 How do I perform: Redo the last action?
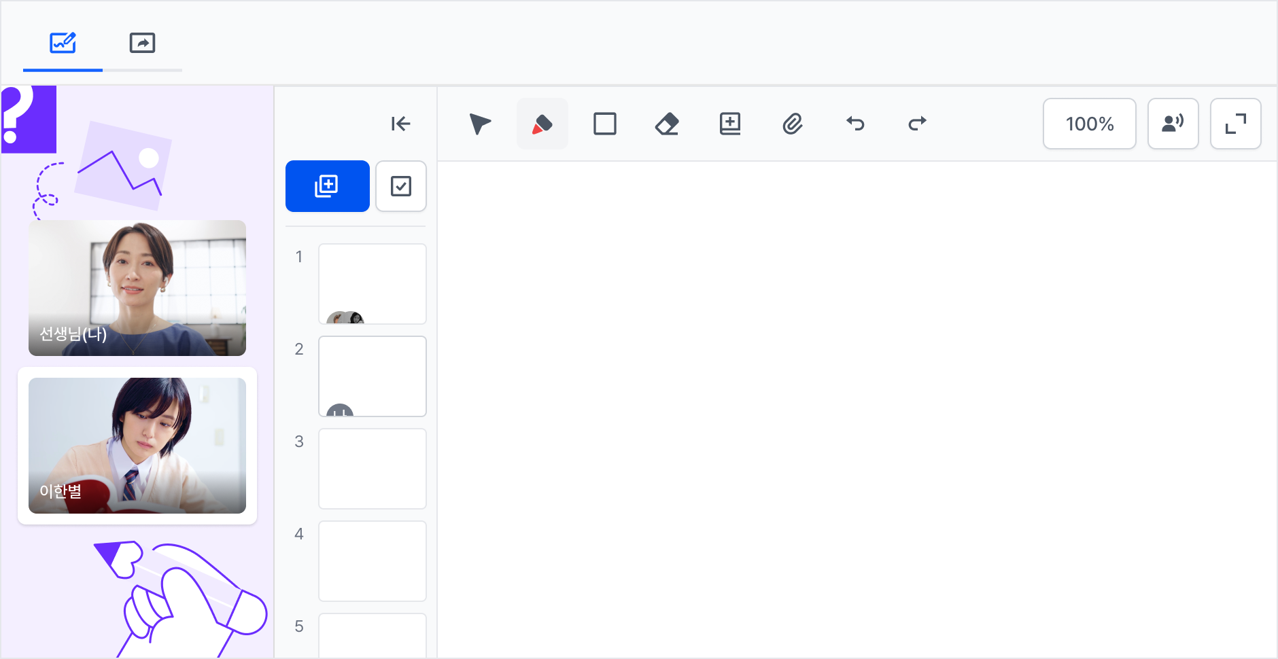(918, 124)
